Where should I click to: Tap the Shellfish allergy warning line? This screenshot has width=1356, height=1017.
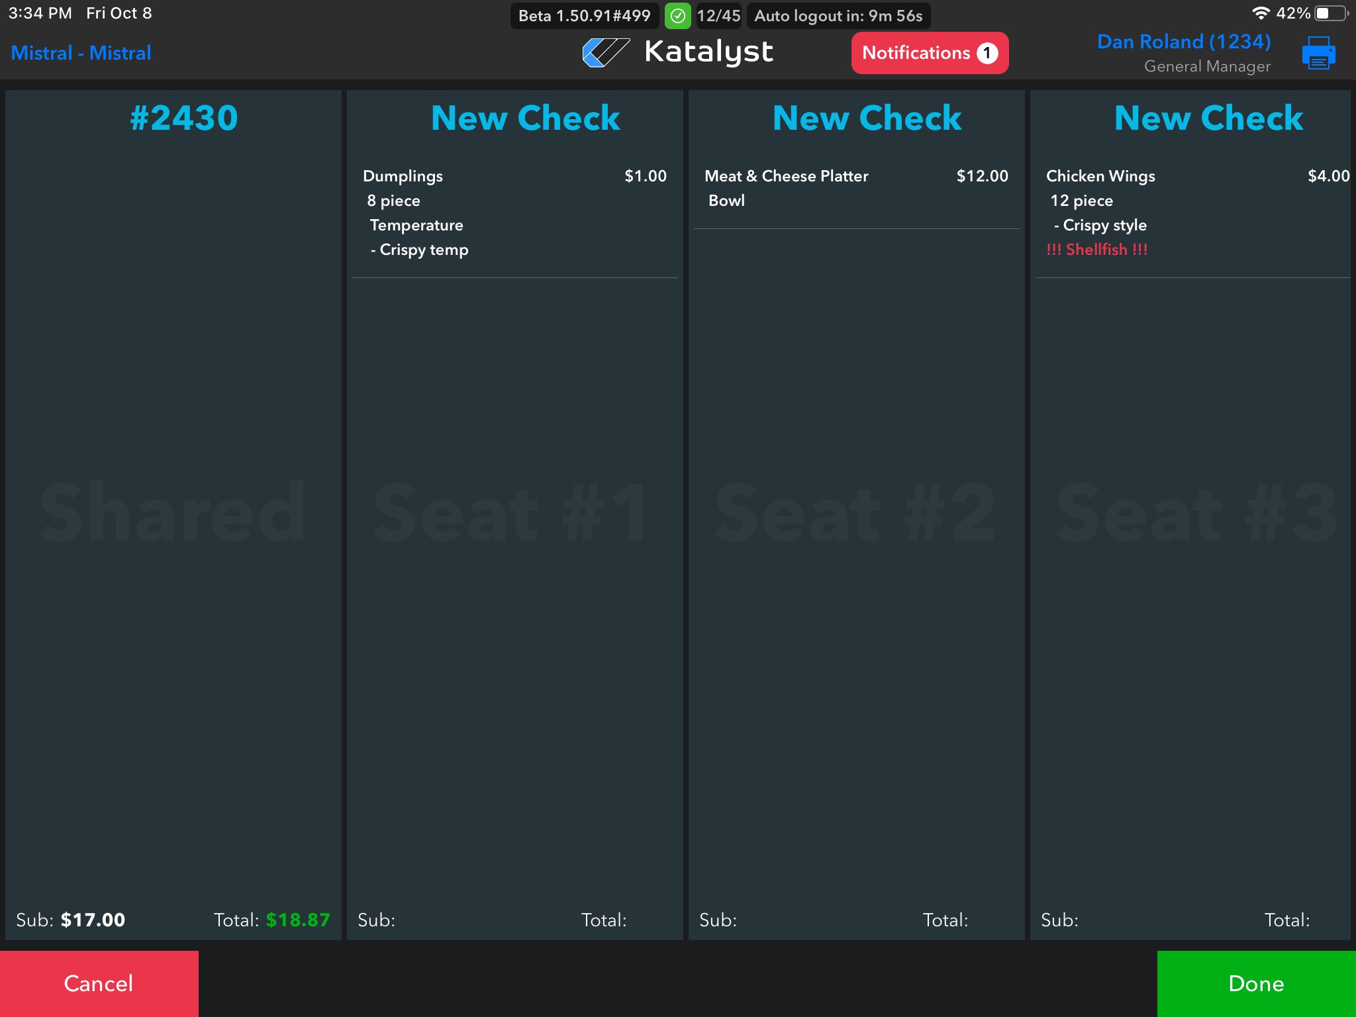click(1096, 250)
